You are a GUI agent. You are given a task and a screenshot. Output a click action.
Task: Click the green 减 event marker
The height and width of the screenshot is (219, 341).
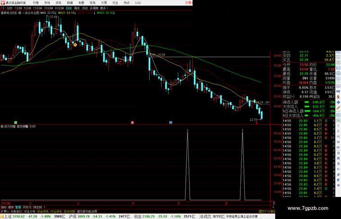click(x=16, y=122)
